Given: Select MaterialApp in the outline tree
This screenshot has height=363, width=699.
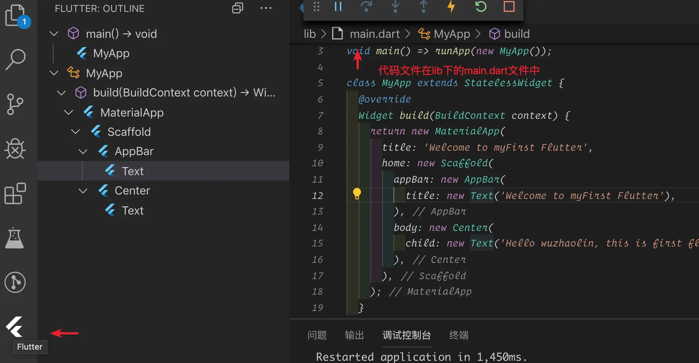Looking at the screenshot, I should coord(163,112).
